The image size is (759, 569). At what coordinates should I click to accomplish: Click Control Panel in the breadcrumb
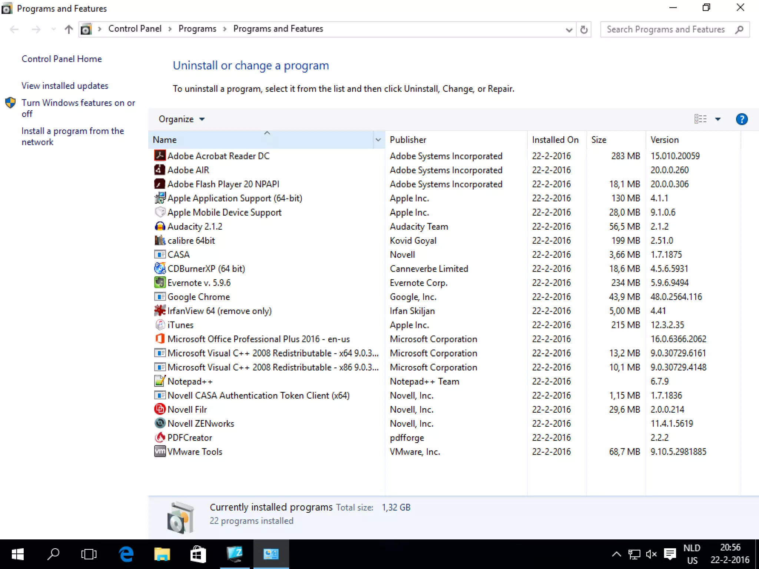point(135,29)
